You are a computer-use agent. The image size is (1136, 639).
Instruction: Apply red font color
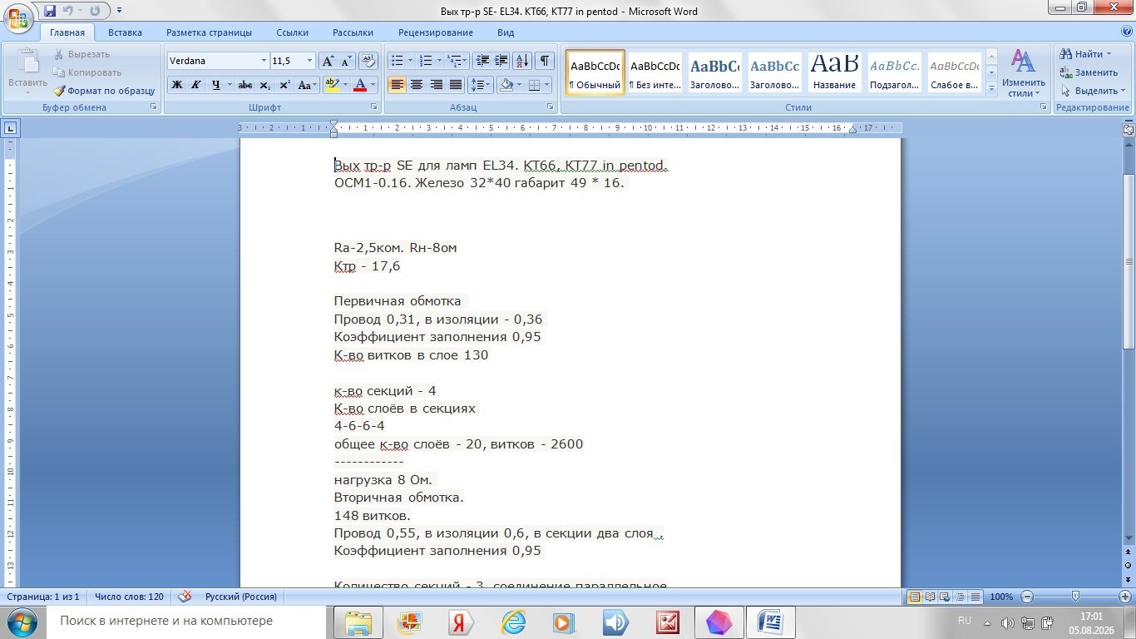[360, 85]
